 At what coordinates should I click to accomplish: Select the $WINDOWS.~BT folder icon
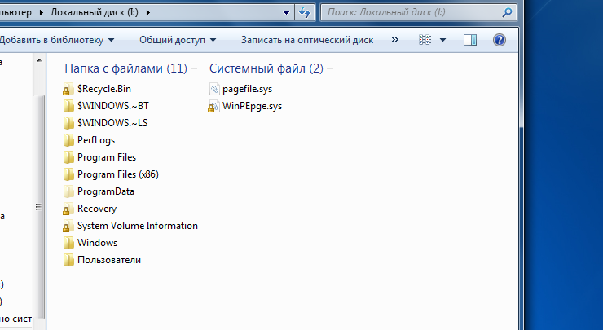(x=68, y=106)
